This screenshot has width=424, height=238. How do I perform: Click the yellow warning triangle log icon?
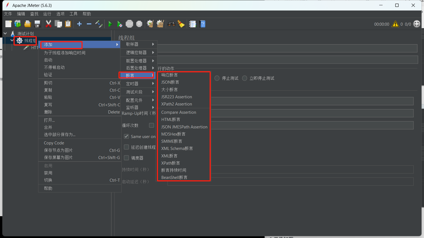click(395, 24)
